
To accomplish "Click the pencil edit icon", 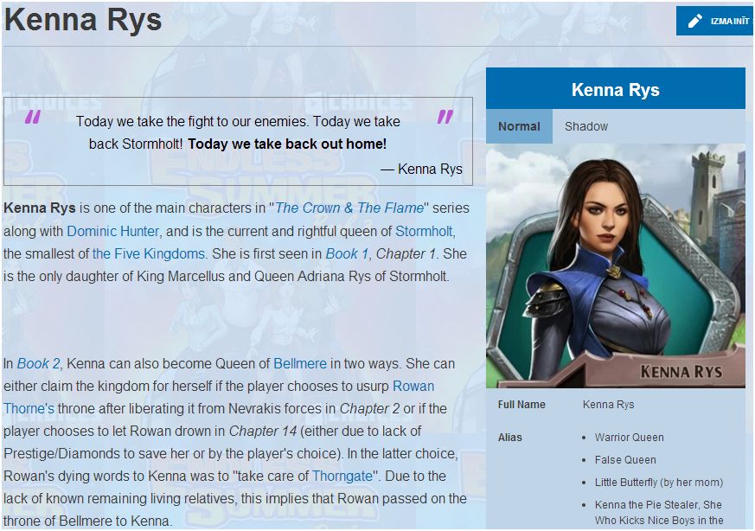I will coord(694,21).
